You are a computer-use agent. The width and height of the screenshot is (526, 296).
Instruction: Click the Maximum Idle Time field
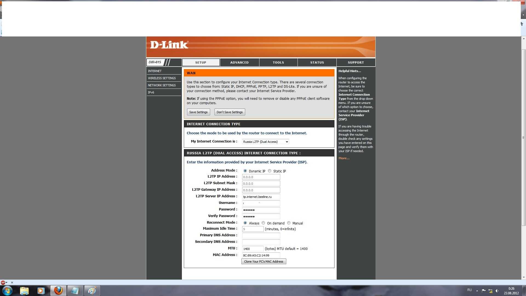pos(253,229)
